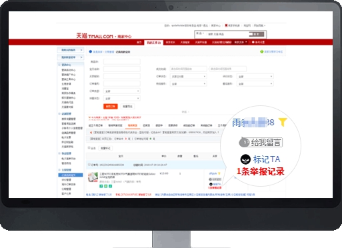Switch to the 等待发货 tab

point(133,125)
